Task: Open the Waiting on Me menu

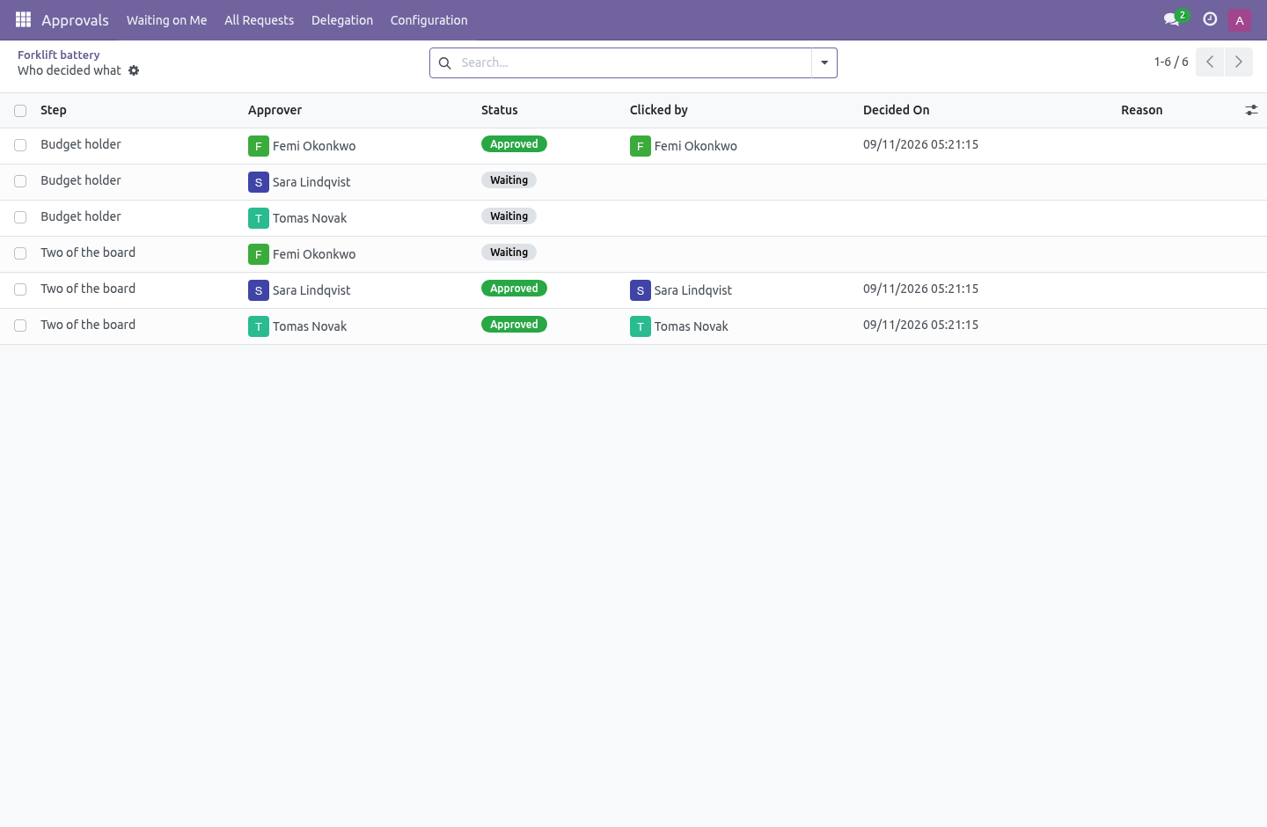Action: pos(167,20)
